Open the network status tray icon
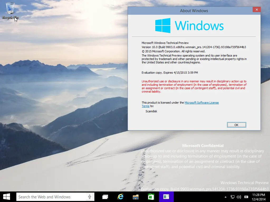 pyautogui.click(x=233, y=197)
